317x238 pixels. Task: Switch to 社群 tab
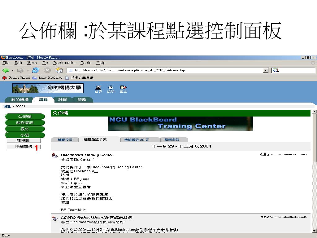(62, 100)
